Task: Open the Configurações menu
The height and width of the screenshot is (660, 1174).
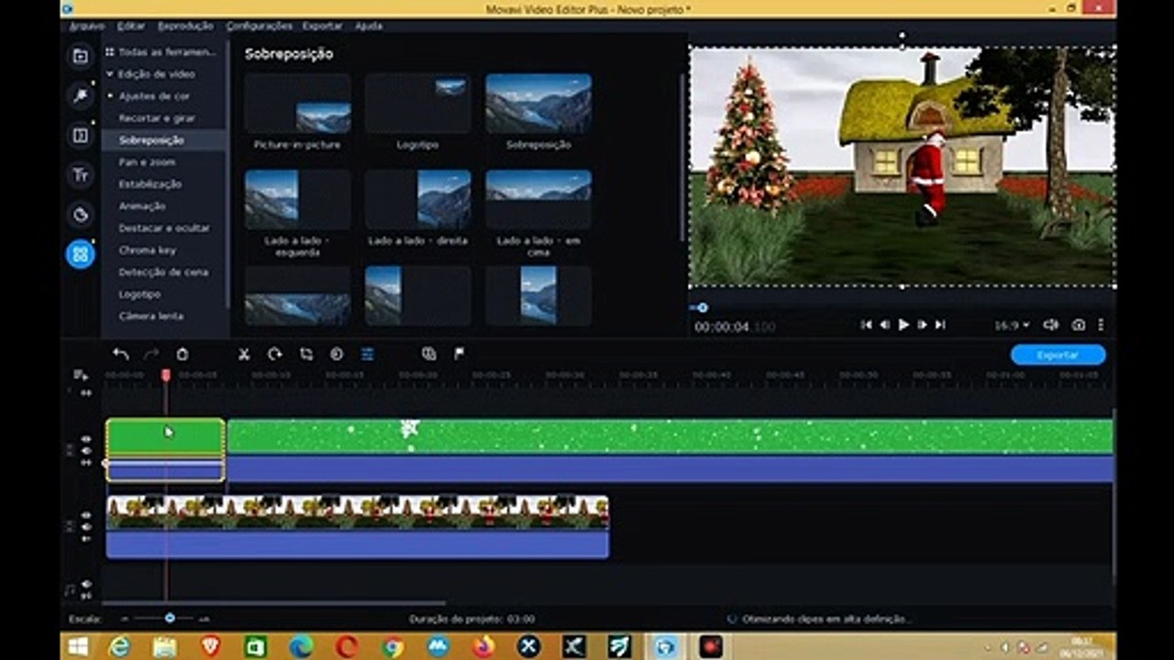Action: coord(260,26)
